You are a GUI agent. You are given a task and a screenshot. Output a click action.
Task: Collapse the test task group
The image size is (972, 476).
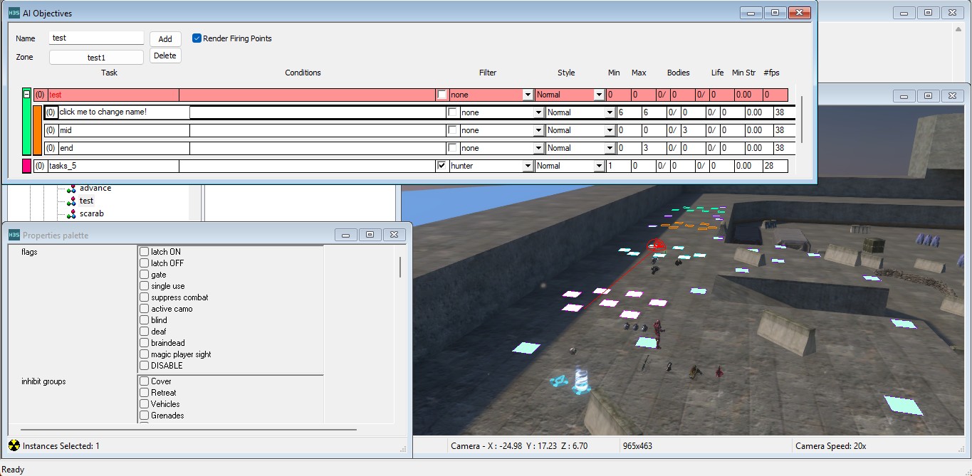[27, 95]
